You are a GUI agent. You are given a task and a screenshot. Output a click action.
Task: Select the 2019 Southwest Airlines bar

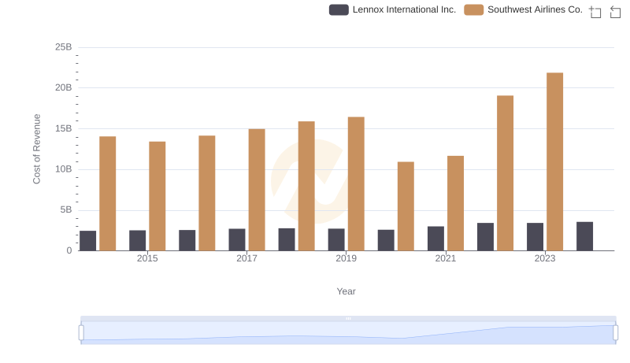[x=356, y=183]
